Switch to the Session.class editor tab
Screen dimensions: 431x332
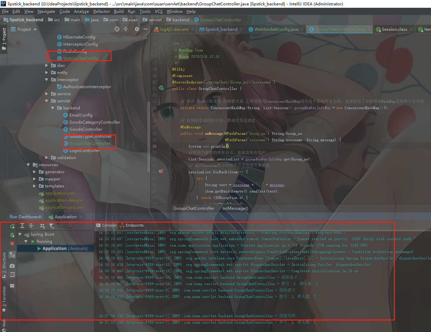tap(394, 29)
